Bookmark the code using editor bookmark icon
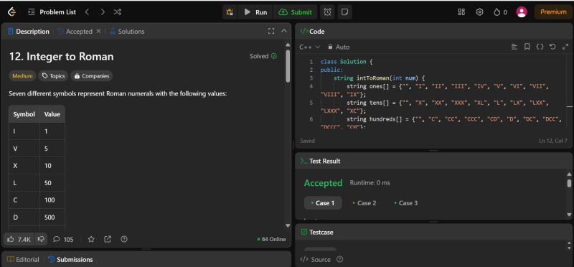574x267 pixels. click(x=527, y=47)
